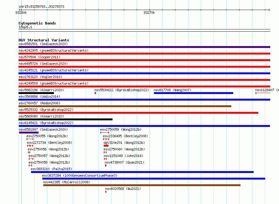Open the esv3637284 1000GenomesConsortiumPhase3 label

tap(80, 175)
